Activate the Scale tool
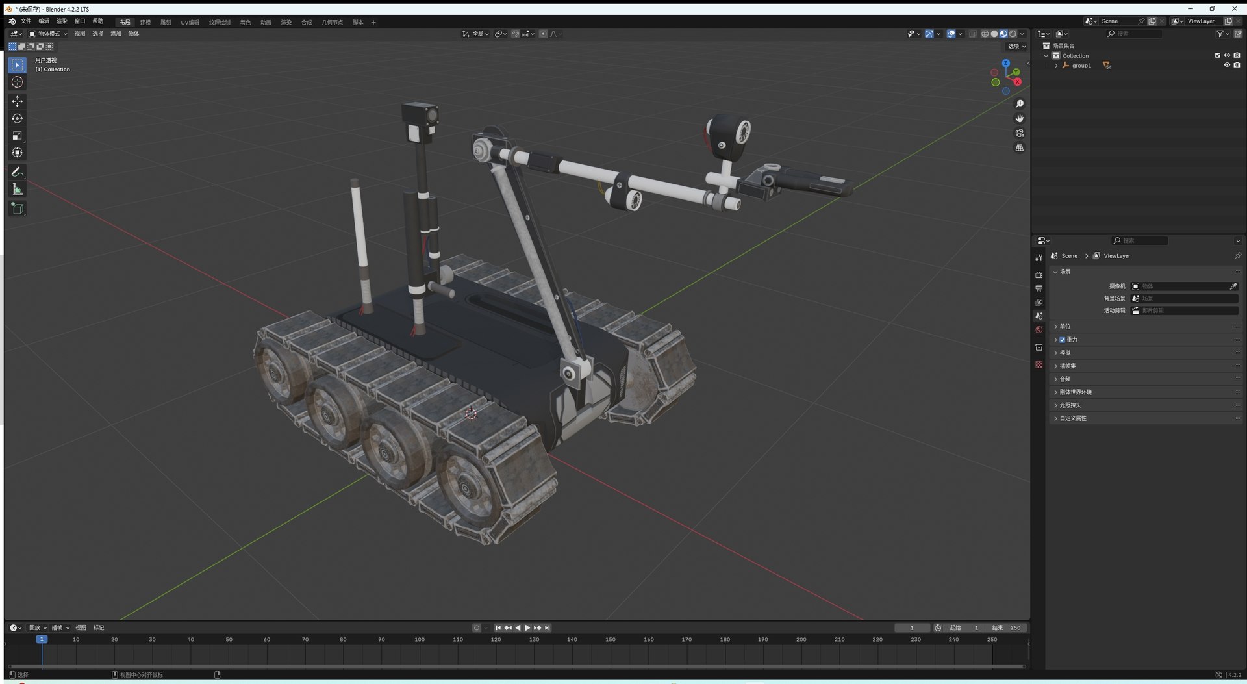Screen dimensions: 1247x684 [18, 136]
